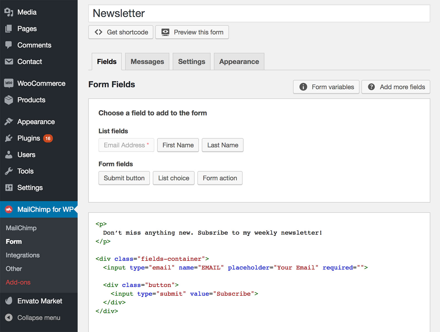Switch to the form Settings tab
Screen dimensions: 440x332
point(191,61)
